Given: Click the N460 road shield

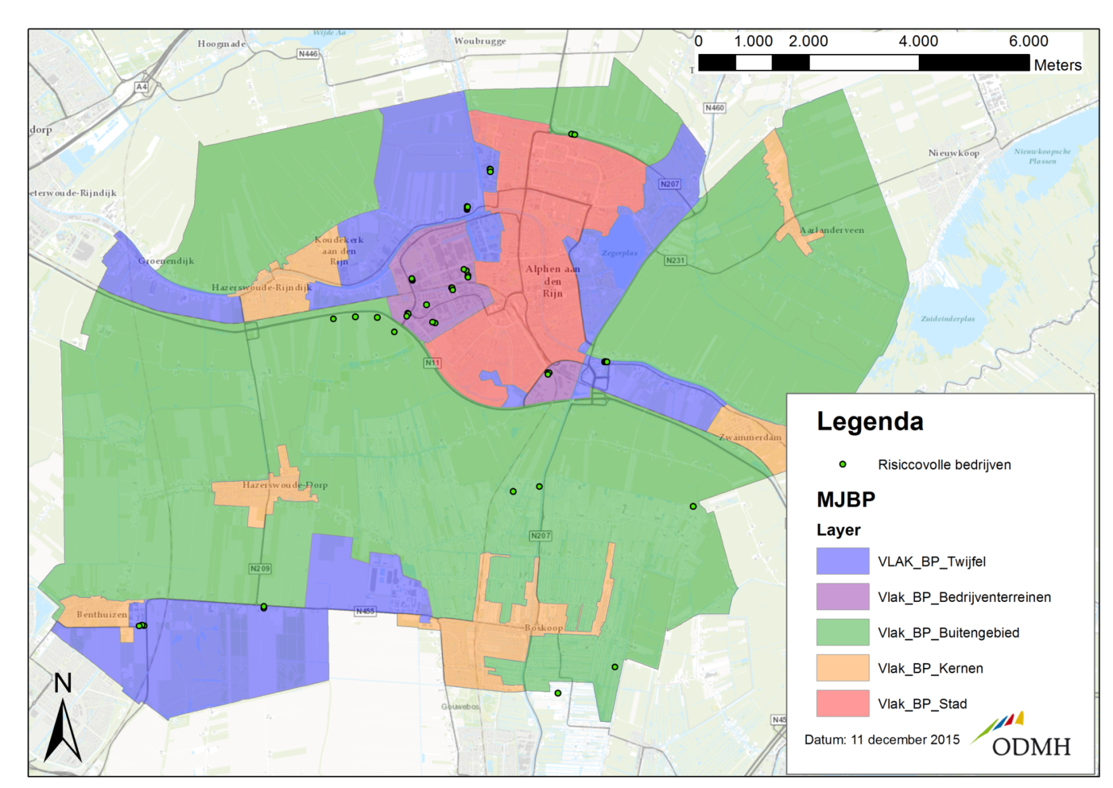Looking at the screenshot, I should (x=714, y=108).
